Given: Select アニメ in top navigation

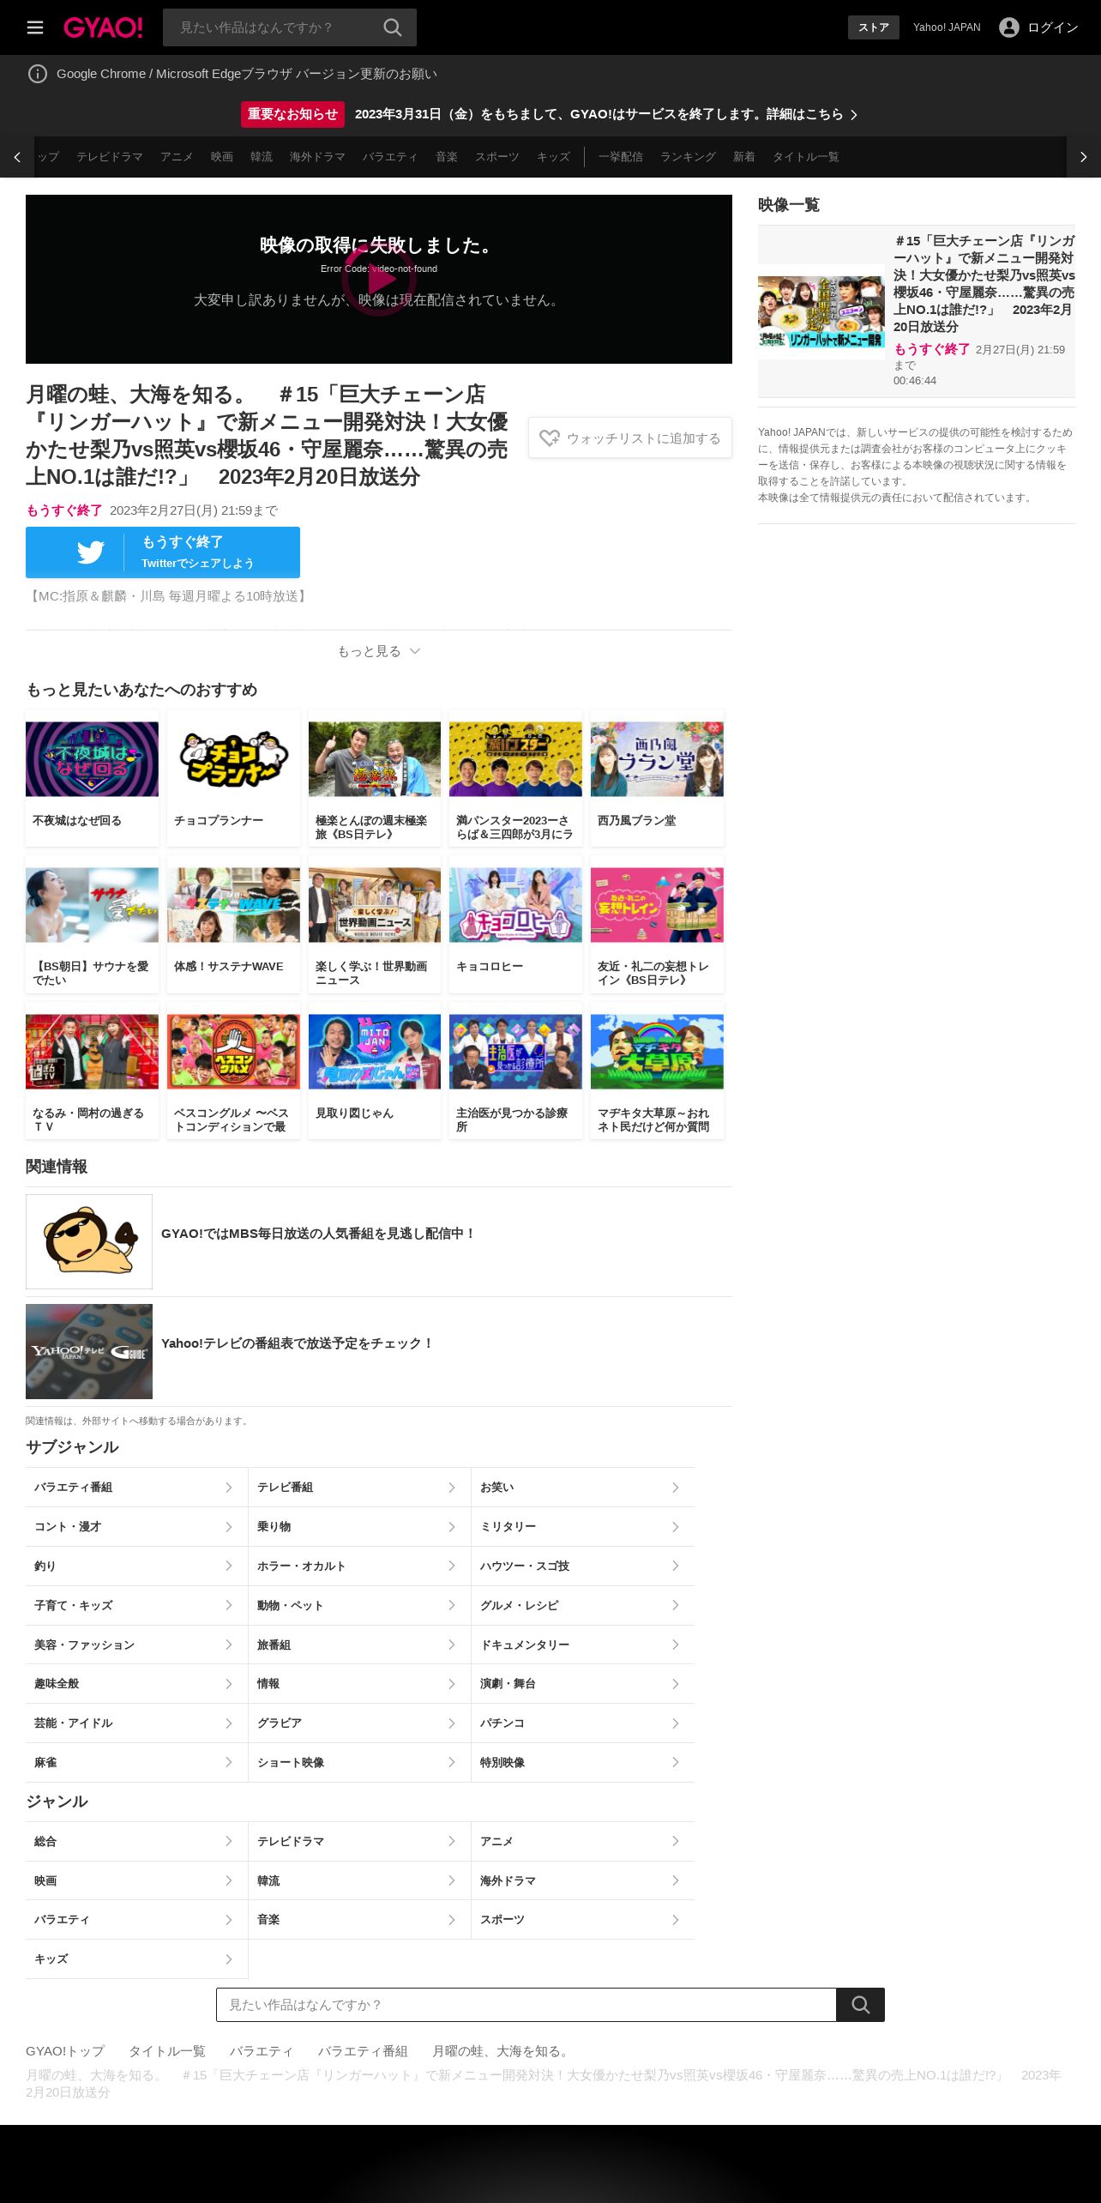Looking at the screenshot, I should pos(177,157).
